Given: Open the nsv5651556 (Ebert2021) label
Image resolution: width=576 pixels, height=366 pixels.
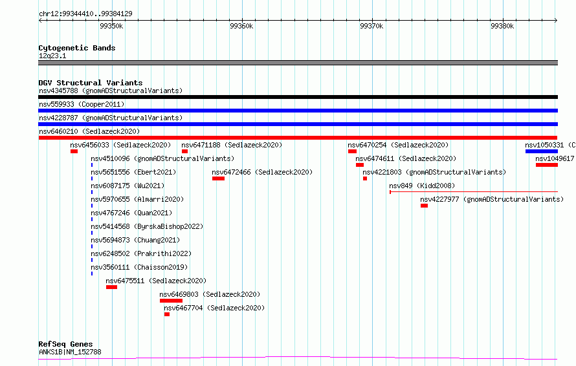Looking at the screenshot, I should (133, 172).
